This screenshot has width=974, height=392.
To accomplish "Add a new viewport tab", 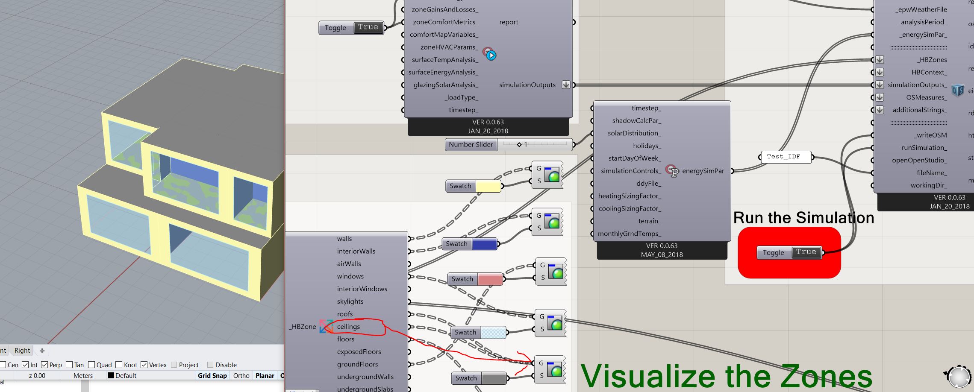I will (x=42, y=351).
